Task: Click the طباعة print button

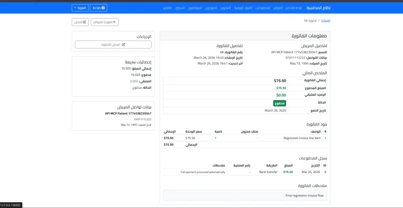Action: tap(99, 8)
